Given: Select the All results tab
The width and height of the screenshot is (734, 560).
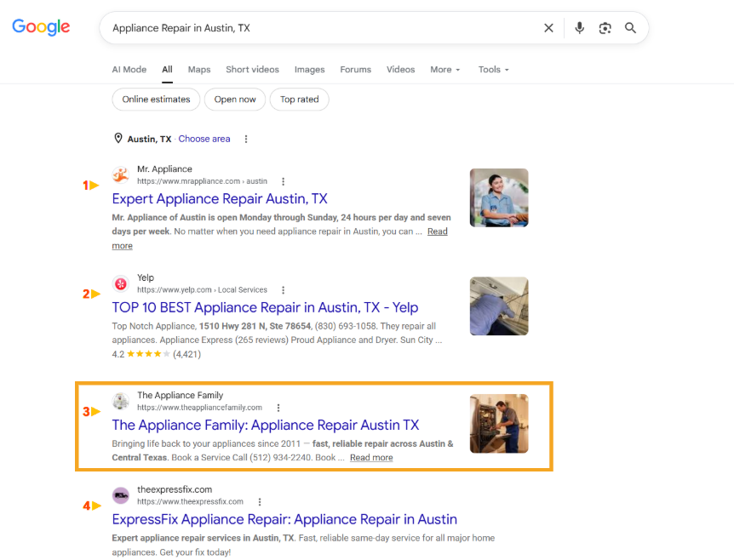Looking at the screenshot, I should click(x=167, y=69).
